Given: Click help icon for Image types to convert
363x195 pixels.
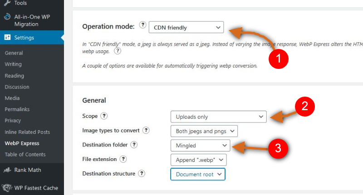Looking at the screenshot, I should pos(146,130).
